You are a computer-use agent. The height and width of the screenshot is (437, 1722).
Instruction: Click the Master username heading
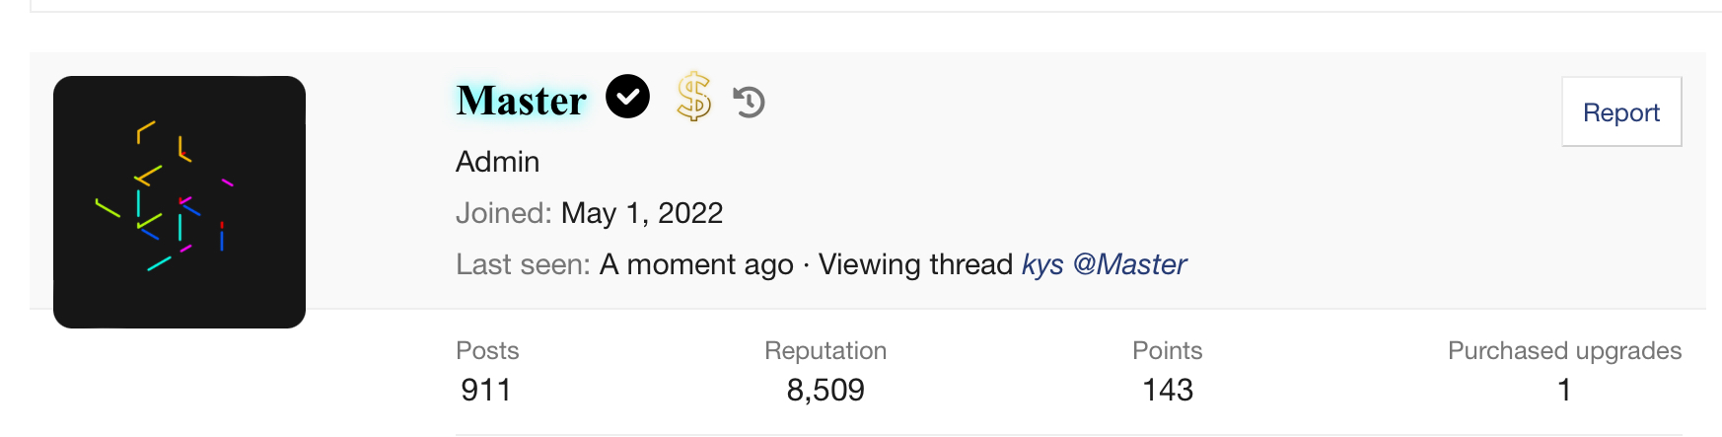[522, 101]
